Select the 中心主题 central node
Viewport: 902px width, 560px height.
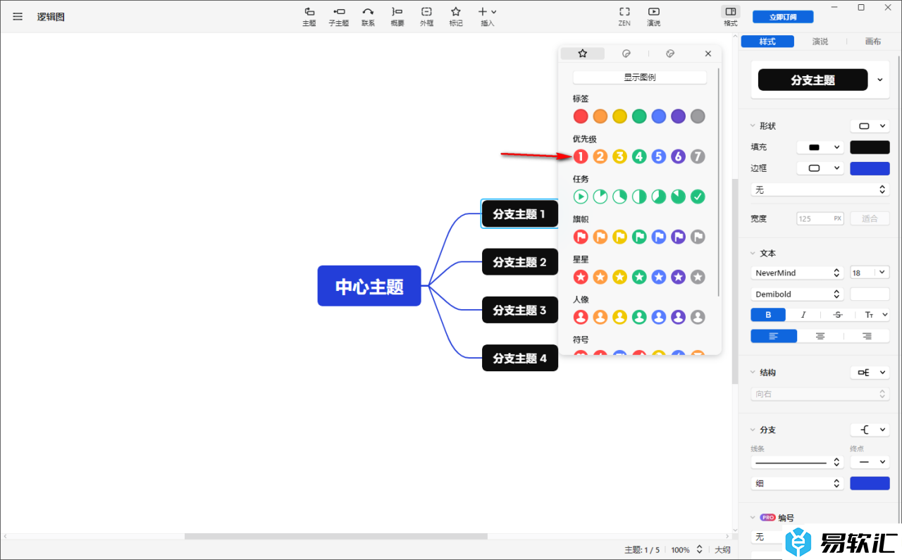369,286
